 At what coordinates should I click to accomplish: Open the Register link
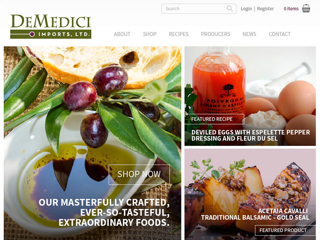pos(265,9)
